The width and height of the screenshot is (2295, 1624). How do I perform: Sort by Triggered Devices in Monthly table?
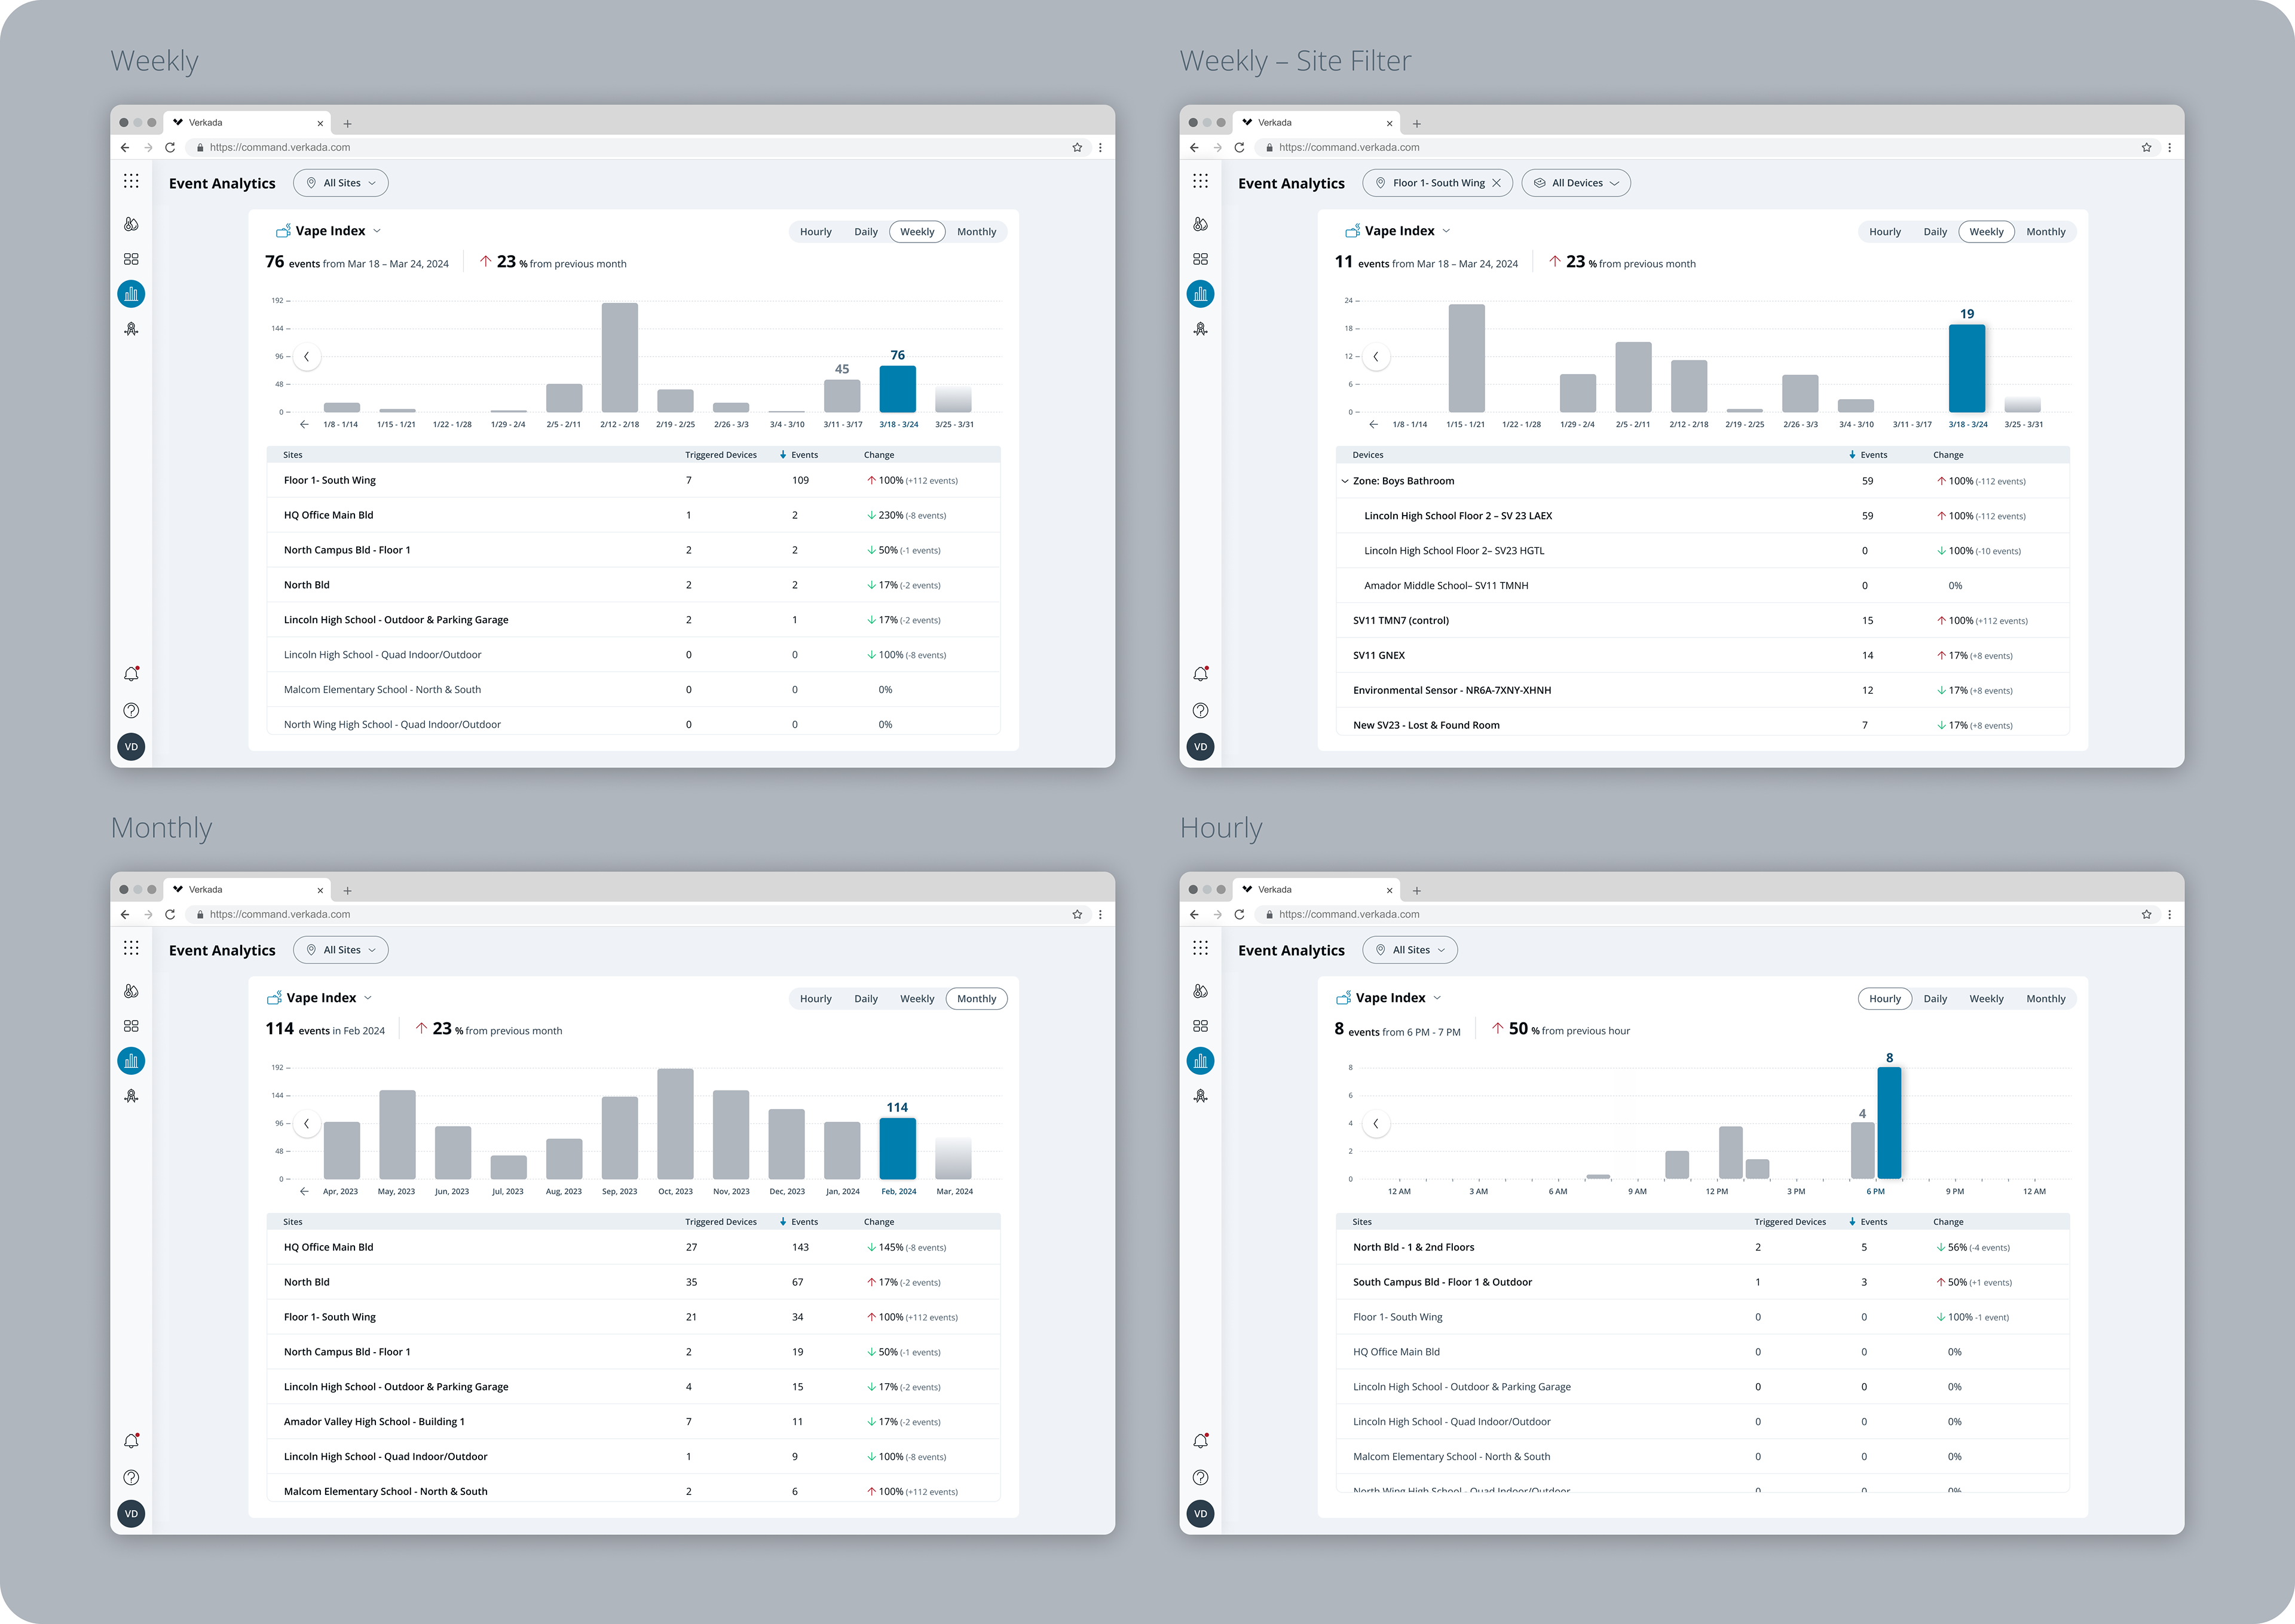(x=721, y=1222)
